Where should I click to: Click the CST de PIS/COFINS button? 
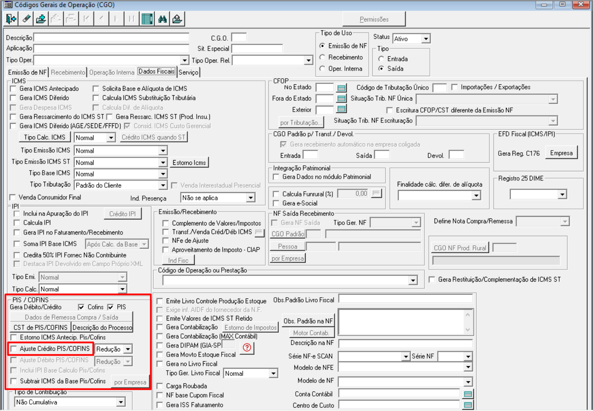[41, 328]
